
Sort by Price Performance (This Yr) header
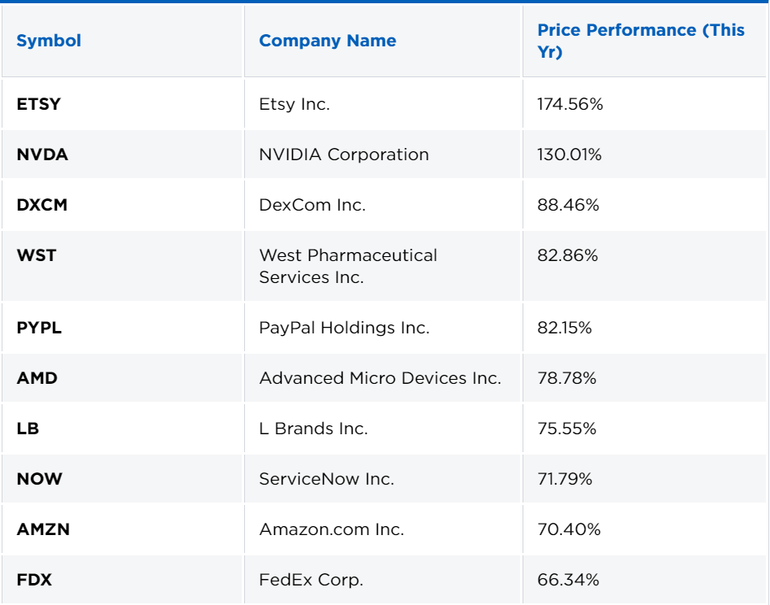click(x=641, y=41)
